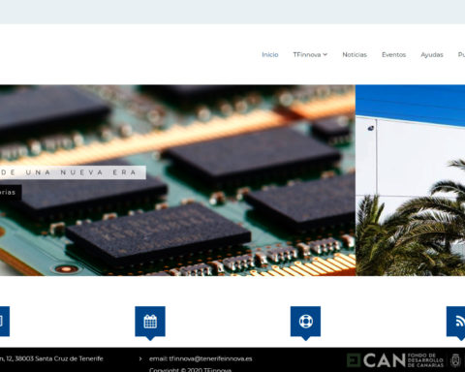Click the black caption label under headline
Screen dimensions: 465x372
(11, 193)
